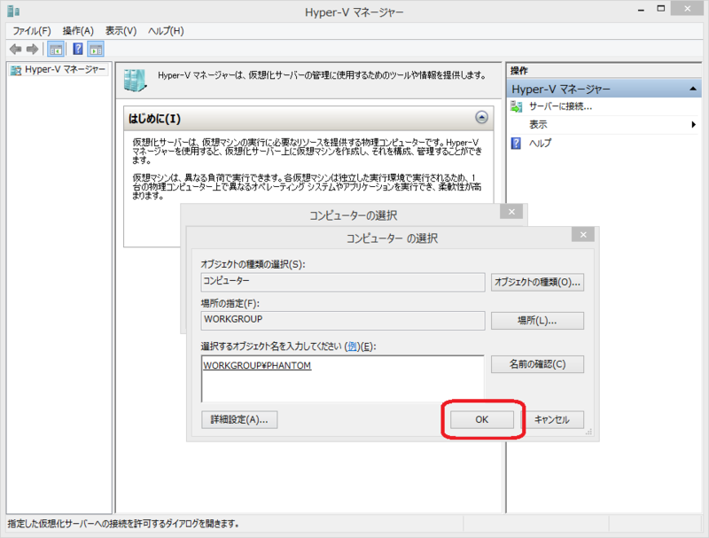Click the サーバーに接続 icon in the actions pane
The image size is (709, 538).
[516, 105]
